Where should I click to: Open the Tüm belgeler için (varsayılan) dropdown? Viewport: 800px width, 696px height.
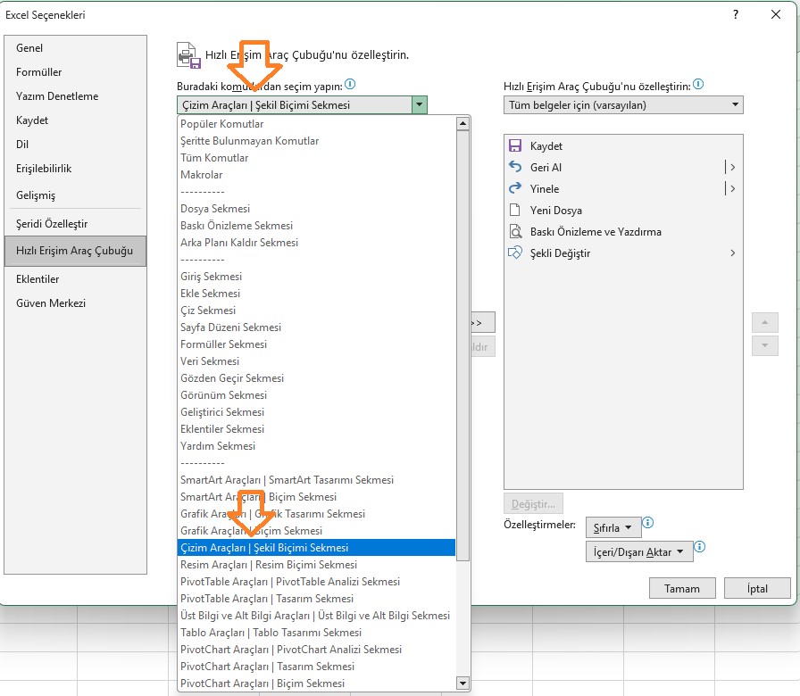coord(623,105)
